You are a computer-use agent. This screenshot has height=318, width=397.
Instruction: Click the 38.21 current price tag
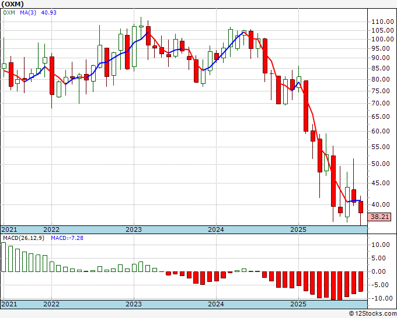point(379,217)
